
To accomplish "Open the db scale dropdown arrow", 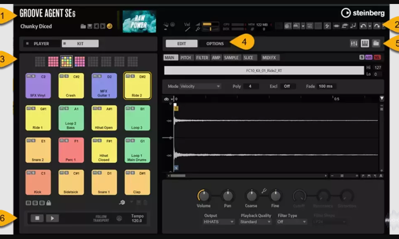I will coord(172,99).
